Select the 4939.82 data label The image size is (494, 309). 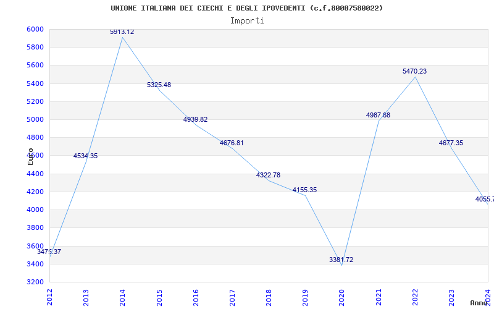(x=195, y=119)
